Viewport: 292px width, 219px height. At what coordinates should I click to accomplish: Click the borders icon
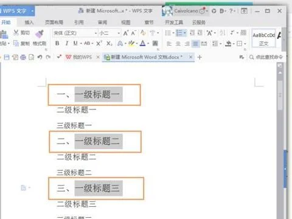click(240, 43)
